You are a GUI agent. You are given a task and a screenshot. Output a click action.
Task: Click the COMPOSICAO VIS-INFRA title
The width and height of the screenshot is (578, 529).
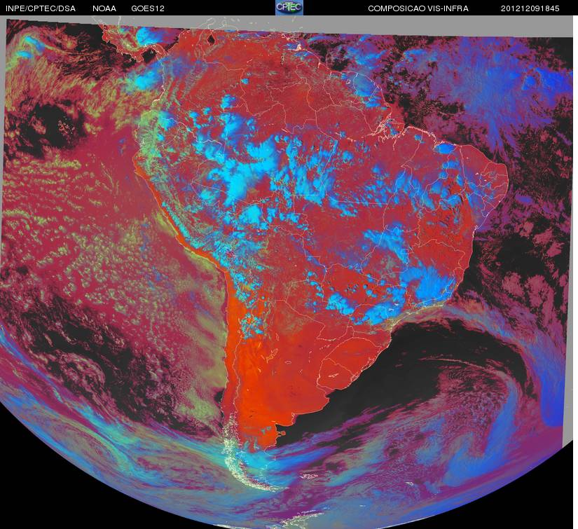point(418,8)
